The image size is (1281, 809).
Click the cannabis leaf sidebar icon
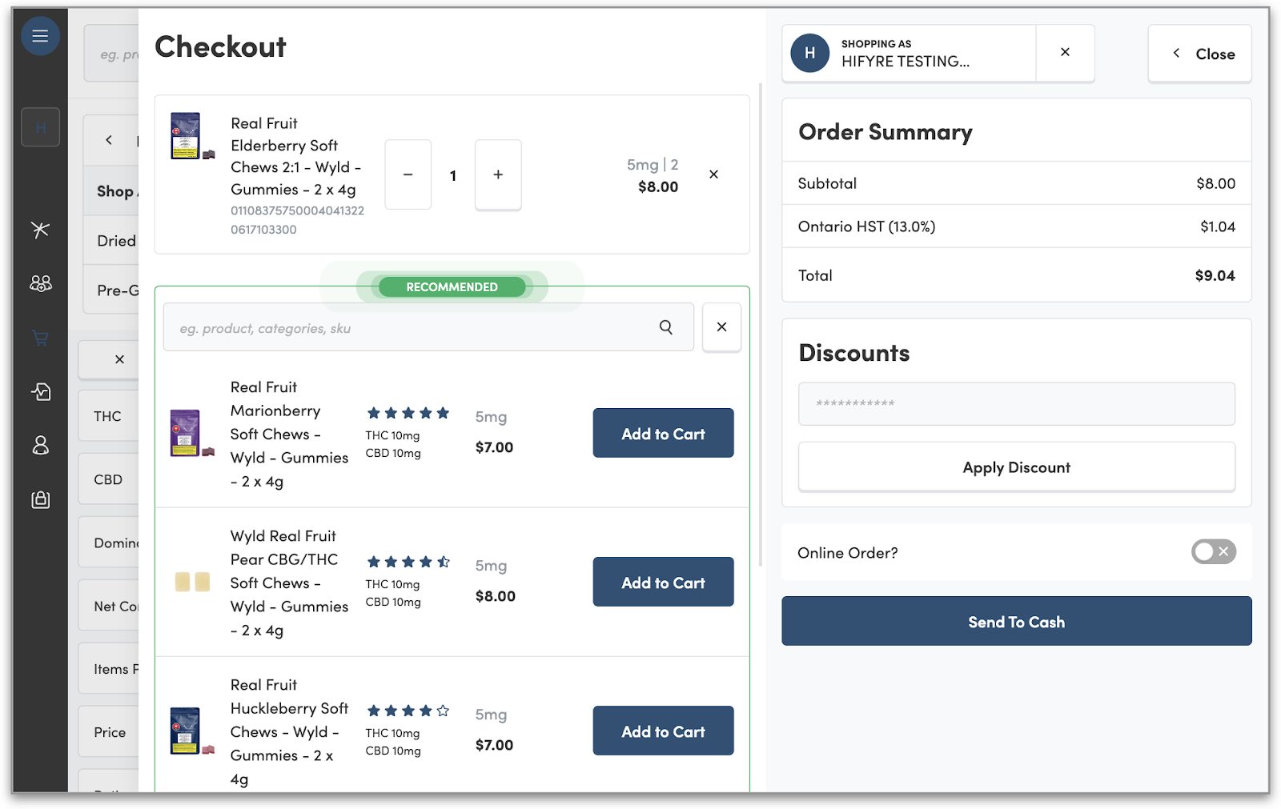tap(40, 230)
